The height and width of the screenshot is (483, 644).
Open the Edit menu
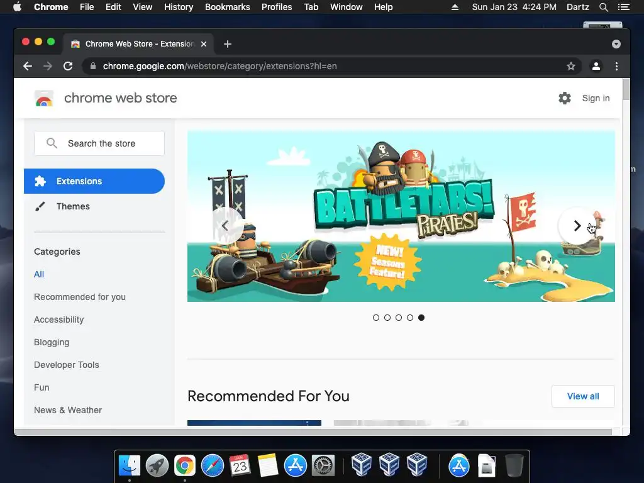[113, 7]
